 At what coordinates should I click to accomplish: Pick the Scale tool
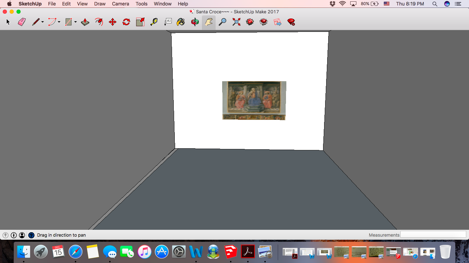[140, 22]
